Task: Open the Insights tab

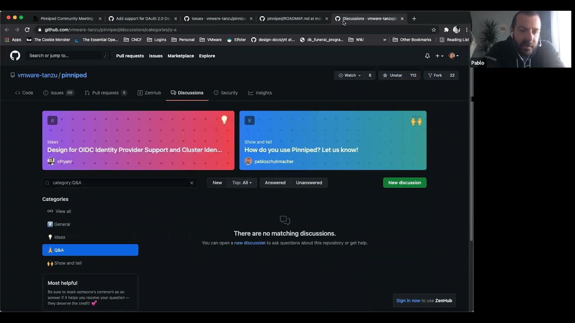Action: tap(260, 93)
